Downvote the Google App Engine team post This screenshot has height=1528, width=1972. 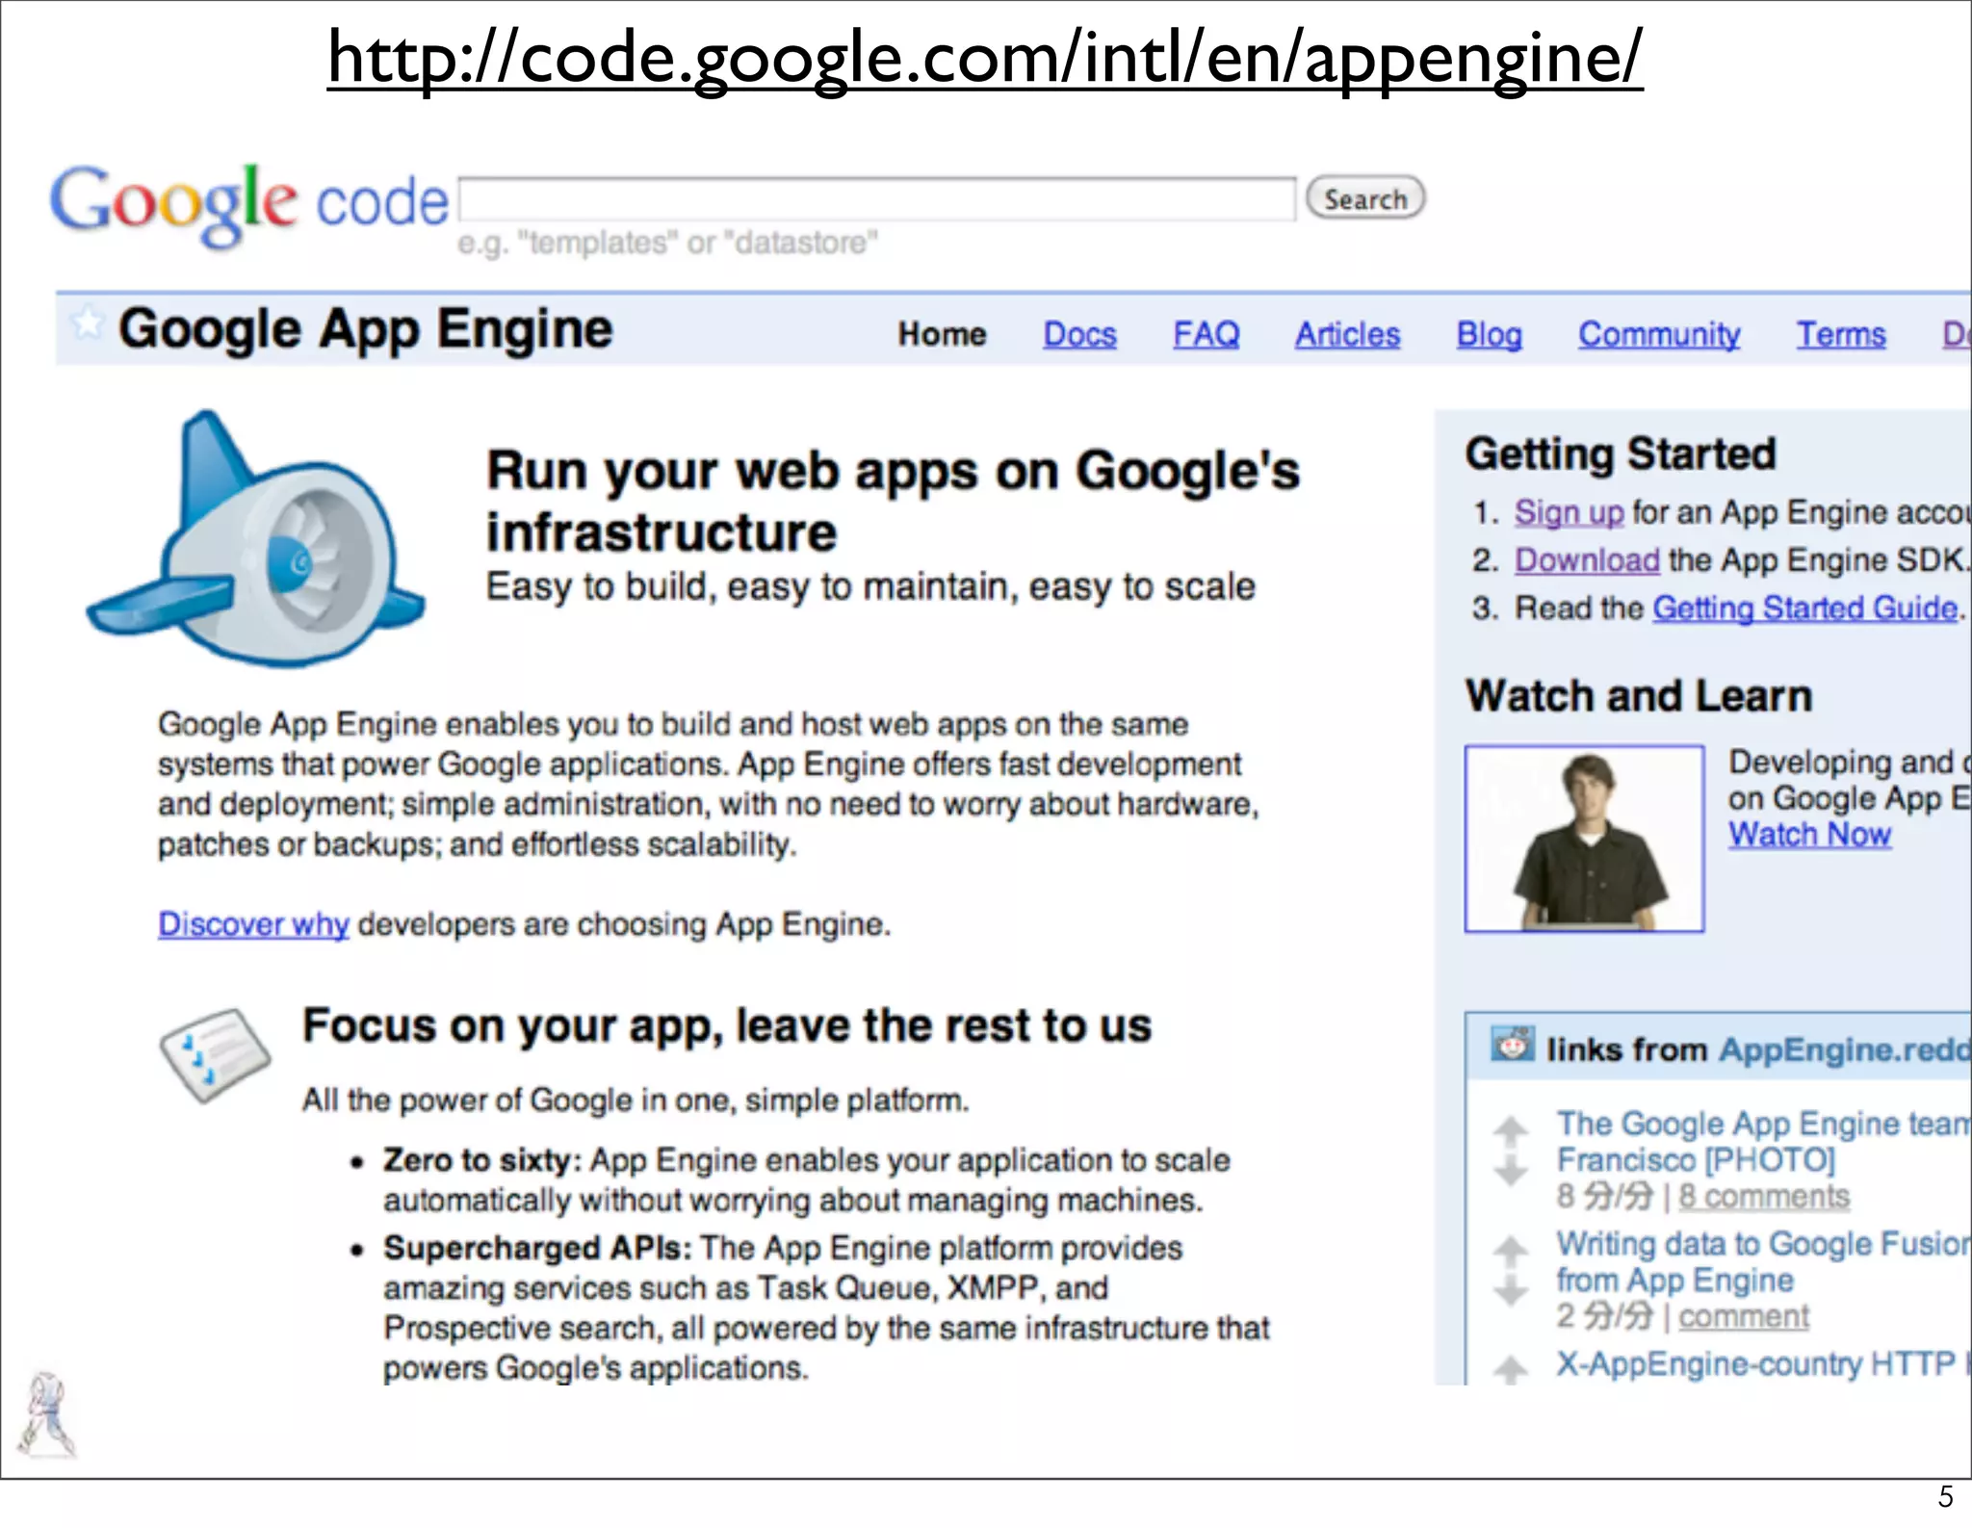[1511, 1172]
